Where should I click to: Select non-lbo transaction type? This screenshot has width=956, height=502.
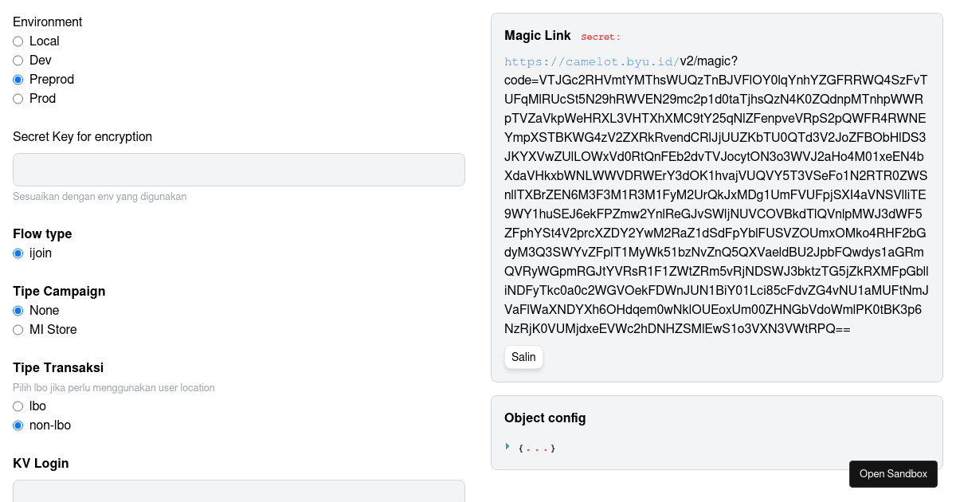(18, 426)
